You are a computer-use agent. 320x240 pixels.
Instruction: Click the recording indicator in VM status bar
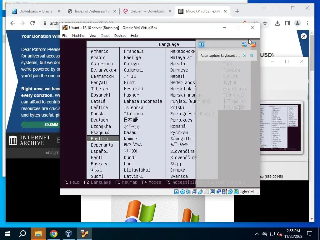(218, 192)
